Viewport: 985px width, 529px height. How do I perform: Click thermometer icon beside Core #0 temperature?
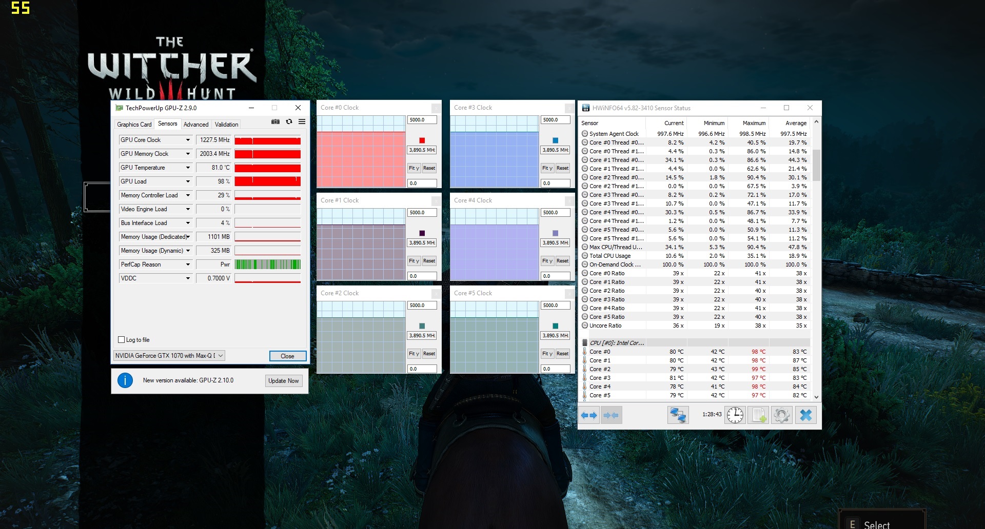(584, 352)
